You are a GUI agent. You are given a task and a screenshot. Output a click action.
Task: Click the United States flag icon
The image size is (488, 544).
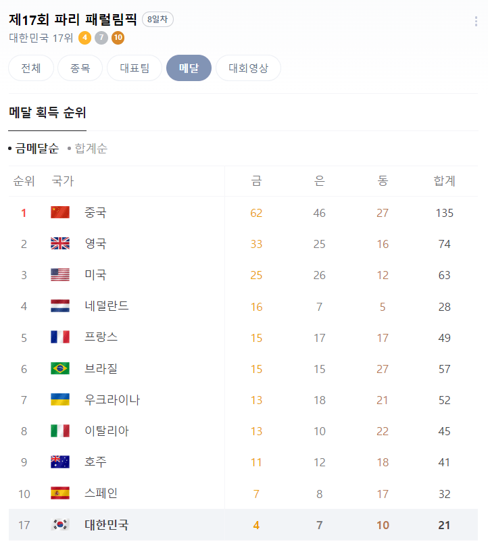(x=60, y=275)
